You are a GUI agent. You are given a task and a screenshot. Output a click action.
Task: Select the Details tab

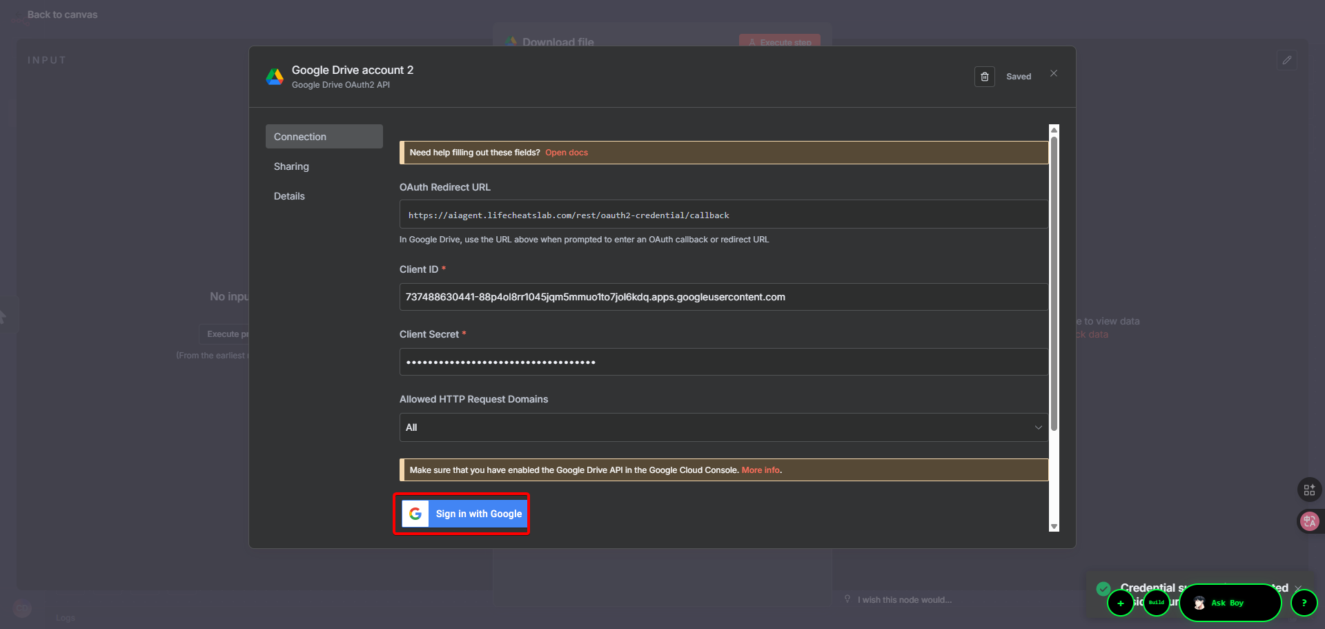click(289, 196)
